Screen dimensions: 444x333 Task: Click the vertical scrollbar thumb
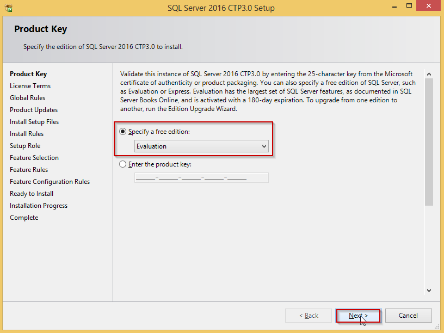429,142
